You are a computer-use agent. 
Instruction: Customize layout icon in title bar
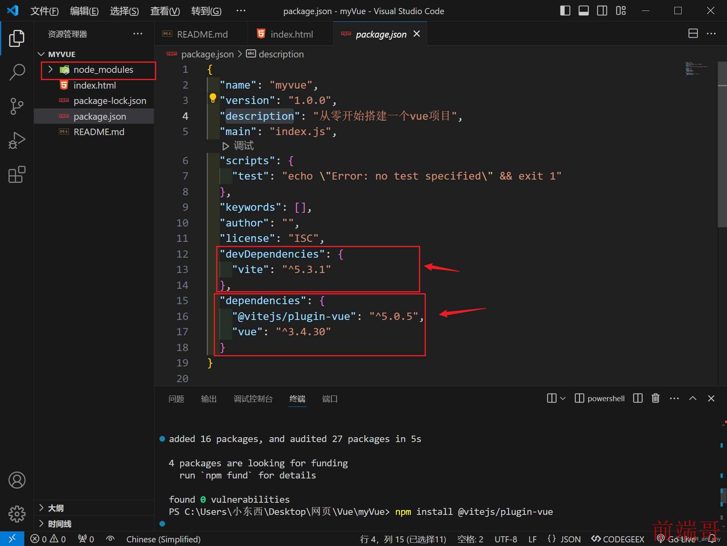point(621,11)
